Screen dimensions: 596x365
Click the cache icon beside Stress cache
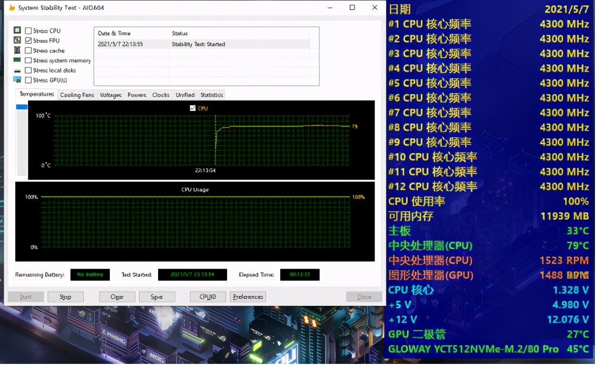coord(17,50)
